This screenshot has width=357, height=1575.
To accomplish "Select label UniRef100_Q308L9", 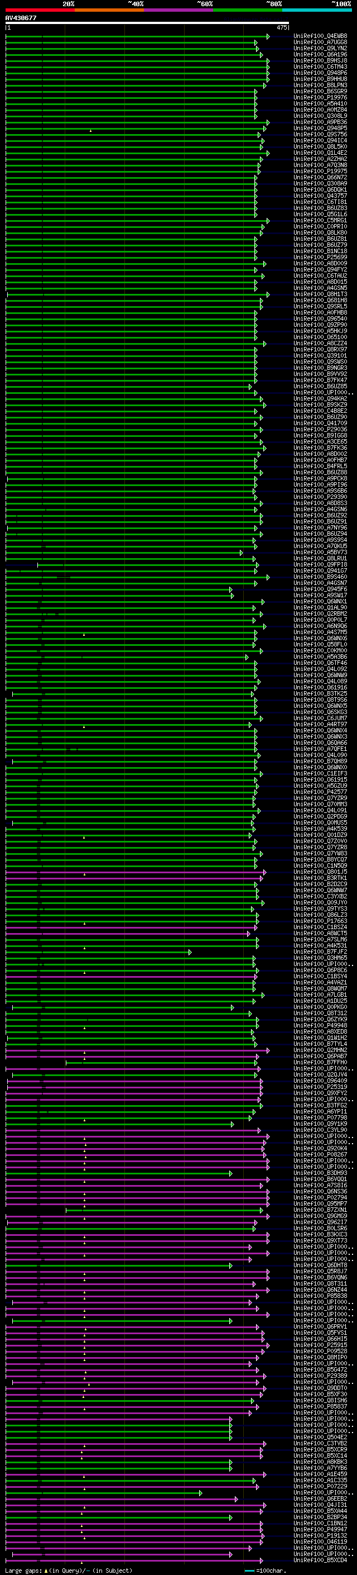I will pos(320,116).
